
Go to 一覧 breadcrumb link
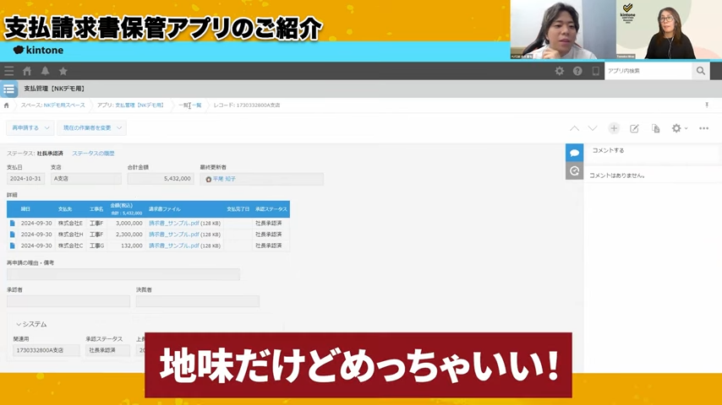point(189,105)
